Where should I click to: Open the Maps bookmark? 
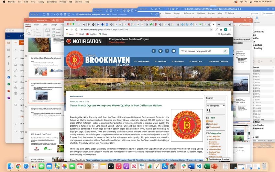point(103,34)
